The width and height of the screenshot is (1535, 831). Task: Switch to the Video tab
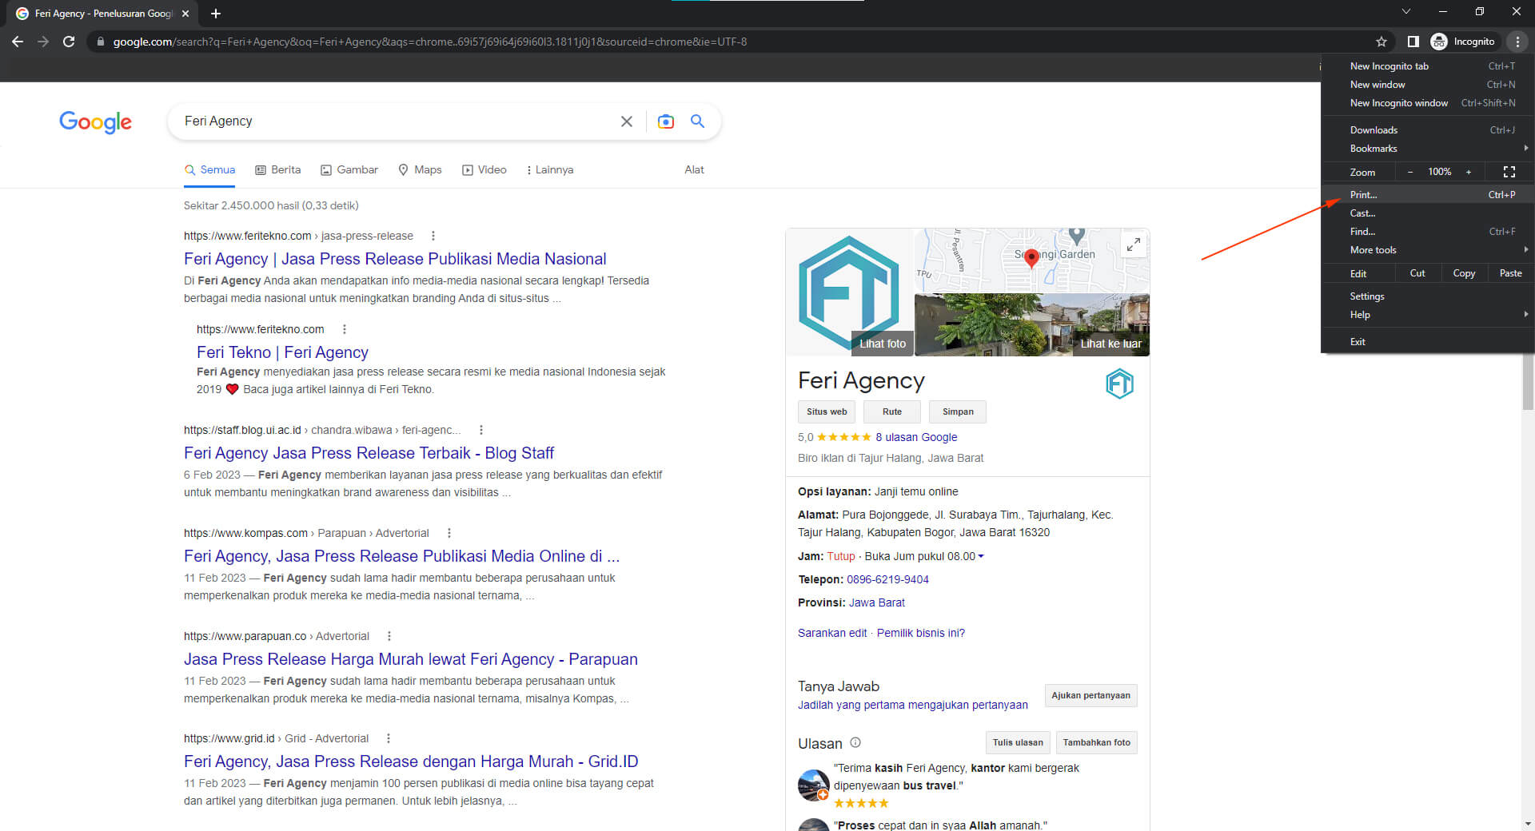484,169
